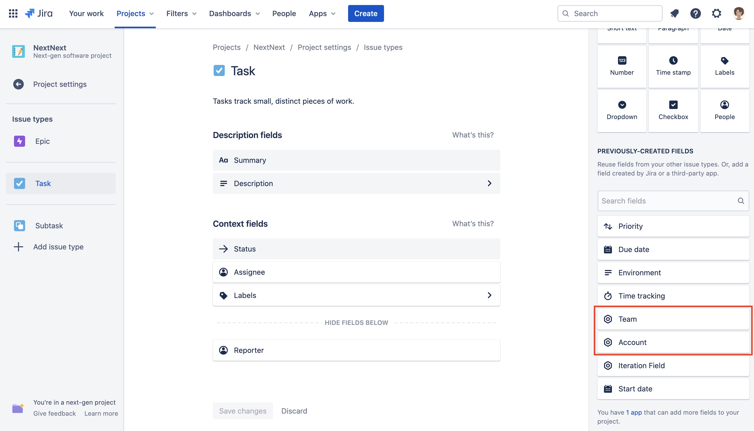The image size is (754, 431).
Task: Select the Checkbox field type tile
Action: click(x=673, y=111)
